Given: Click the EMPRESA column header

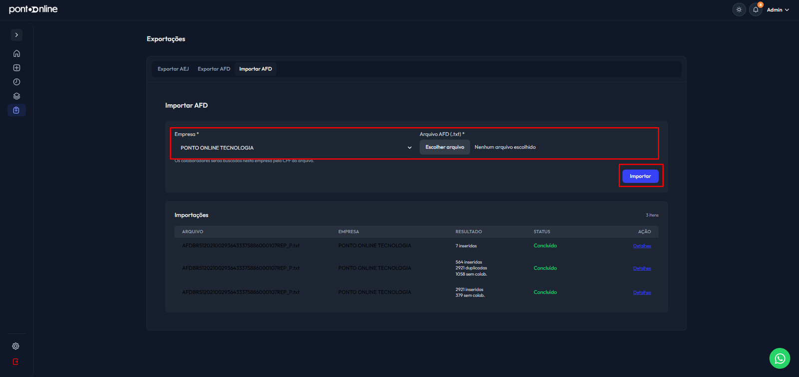Looking at the screenshot, I should 349,232.
